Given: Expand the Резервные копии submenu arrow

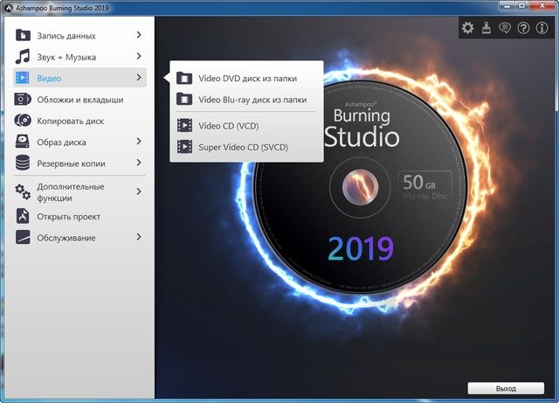Looking at the screenshot, I should coord(139,163).
